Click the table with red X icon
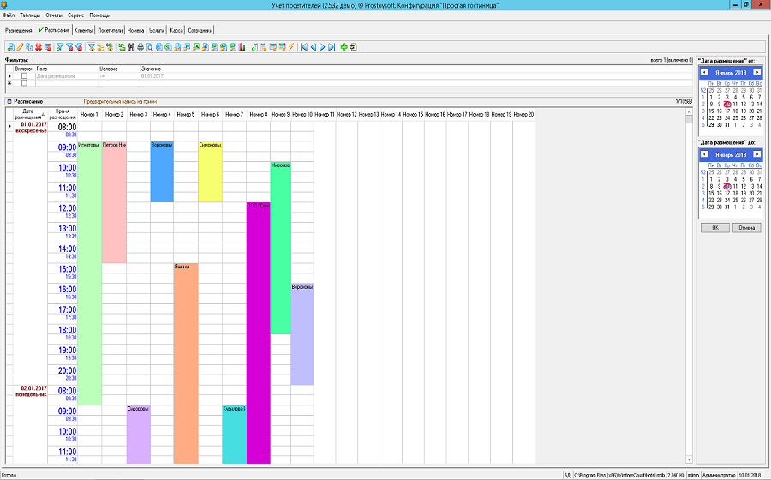 [48, 47]
